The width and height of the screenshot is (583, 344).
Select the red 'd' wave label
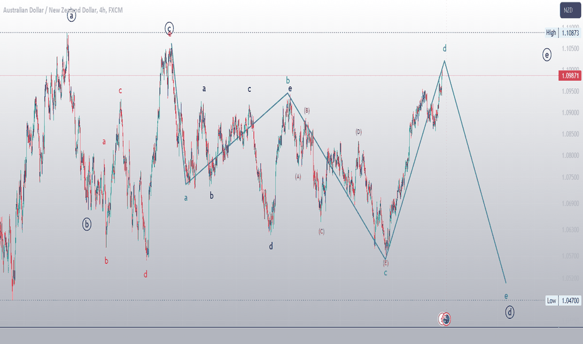pos(146,274)
